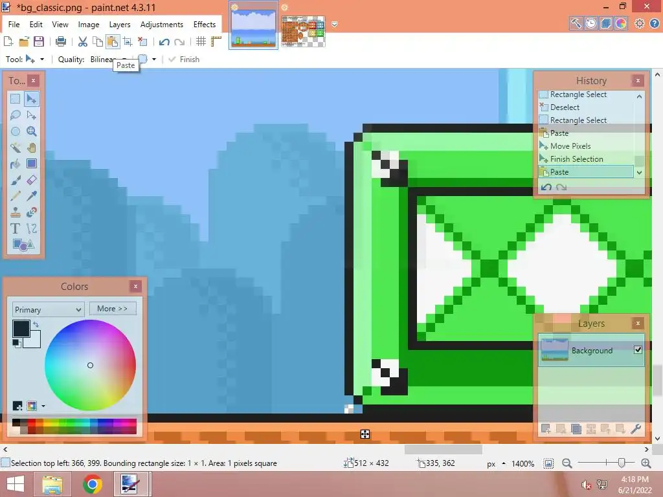Toggle the Background layer visibility checkbox
Viewport: 663px width, 497px height.
[x=638, y=349]
